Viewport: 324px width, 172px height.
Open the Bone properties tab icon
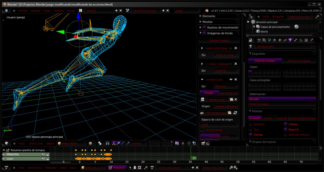[x=295, y=40]
